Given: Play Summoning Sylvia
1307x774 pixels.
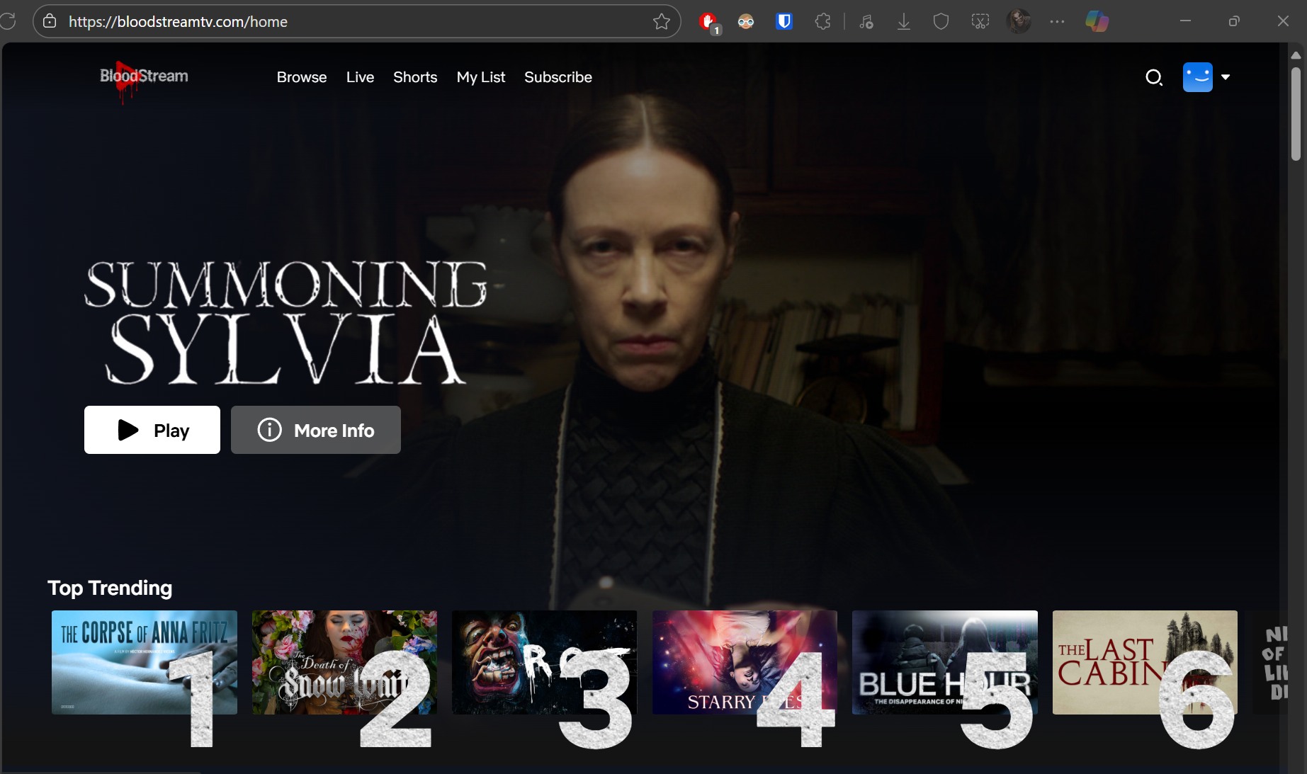Looking at the screenshot, I should (x=152, y=430).
